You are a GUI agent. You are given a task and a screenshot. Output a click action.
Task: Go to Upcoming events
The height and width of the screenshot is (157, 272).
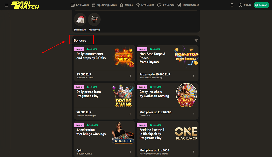pyautogui.click(x=107, y=5)
